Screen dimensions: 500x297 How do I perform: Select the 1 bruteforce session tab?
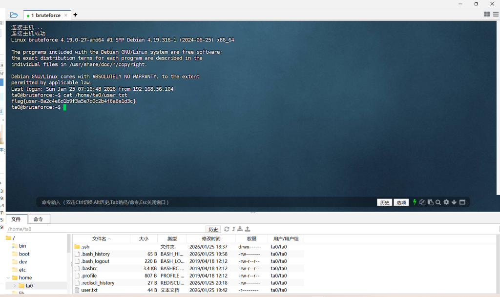pyautogui.click(x=46, y=15)
